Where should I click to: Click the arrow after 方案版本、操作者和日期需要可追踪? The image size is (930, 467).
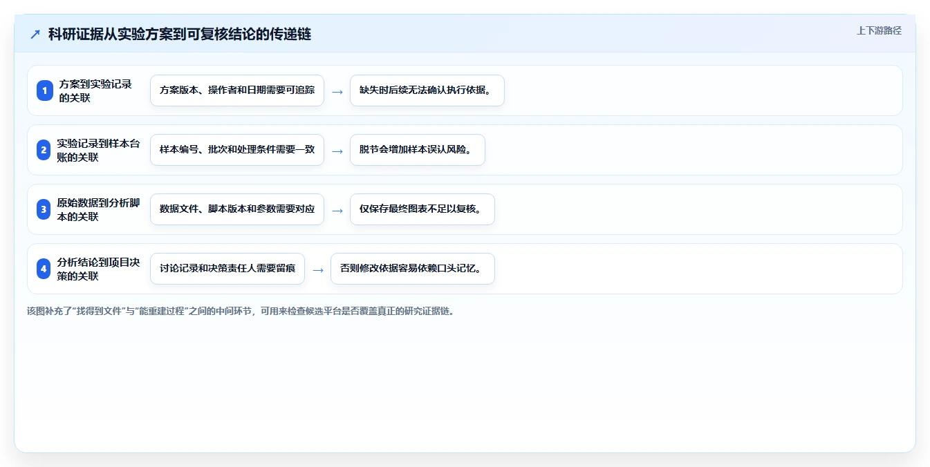tap(337, 91)
